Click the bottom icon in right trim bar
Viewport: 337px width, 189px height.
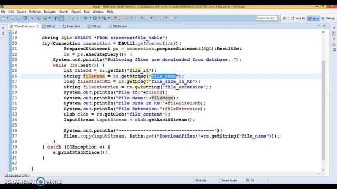pos(334,50)
